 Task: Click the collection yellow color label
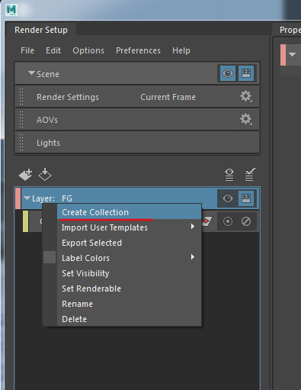click(25, 221)
